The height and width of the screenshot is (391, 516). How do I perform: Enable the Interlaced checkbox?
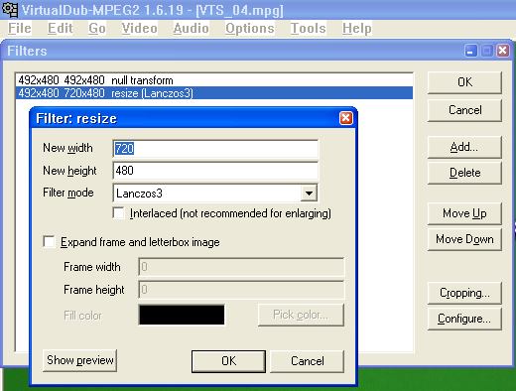118,213
